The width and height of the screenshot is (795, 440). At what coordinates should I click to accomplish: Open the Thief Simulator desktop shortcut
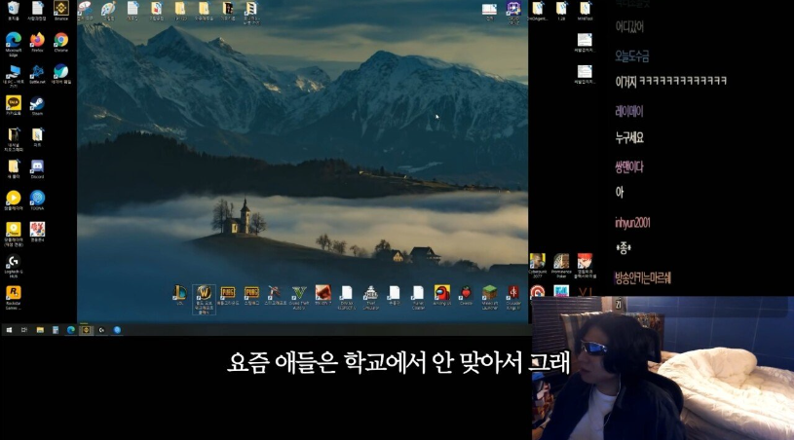click(370, 297)
